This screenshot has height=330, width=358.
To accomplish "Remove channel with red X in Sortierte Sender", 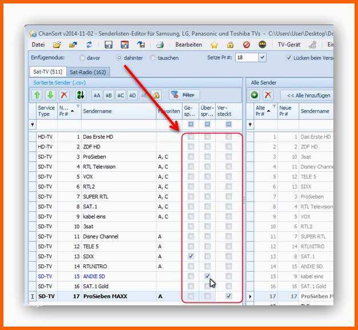I will 64,95.
